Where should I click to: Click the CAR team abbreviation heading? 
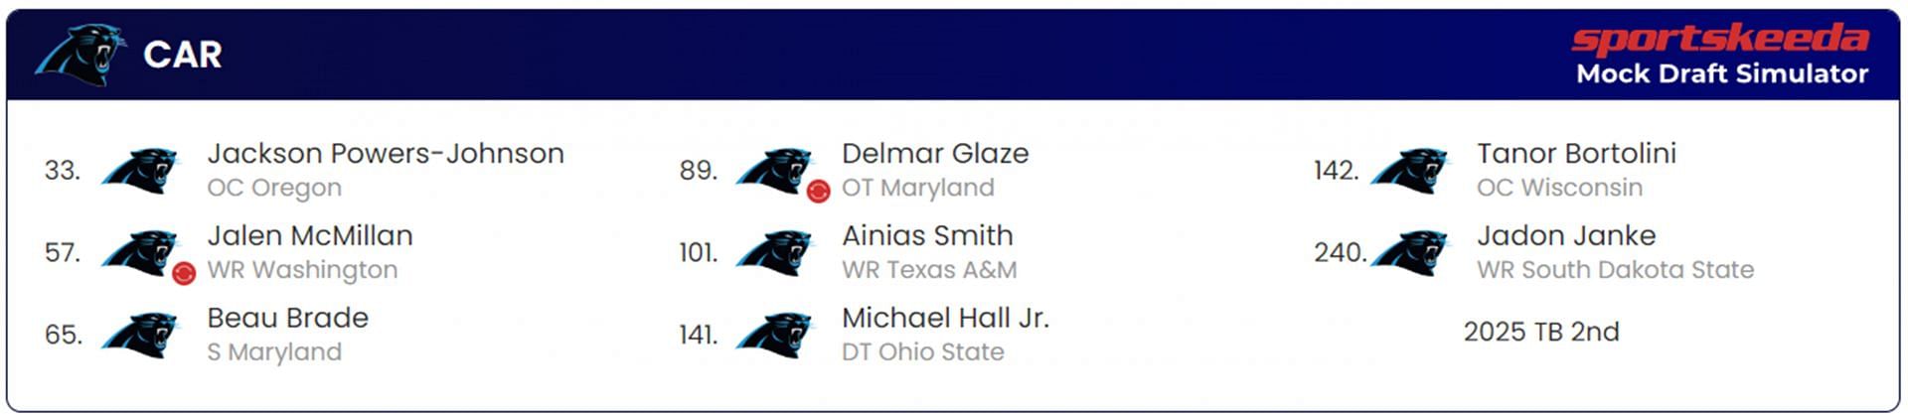click(183, 55)
